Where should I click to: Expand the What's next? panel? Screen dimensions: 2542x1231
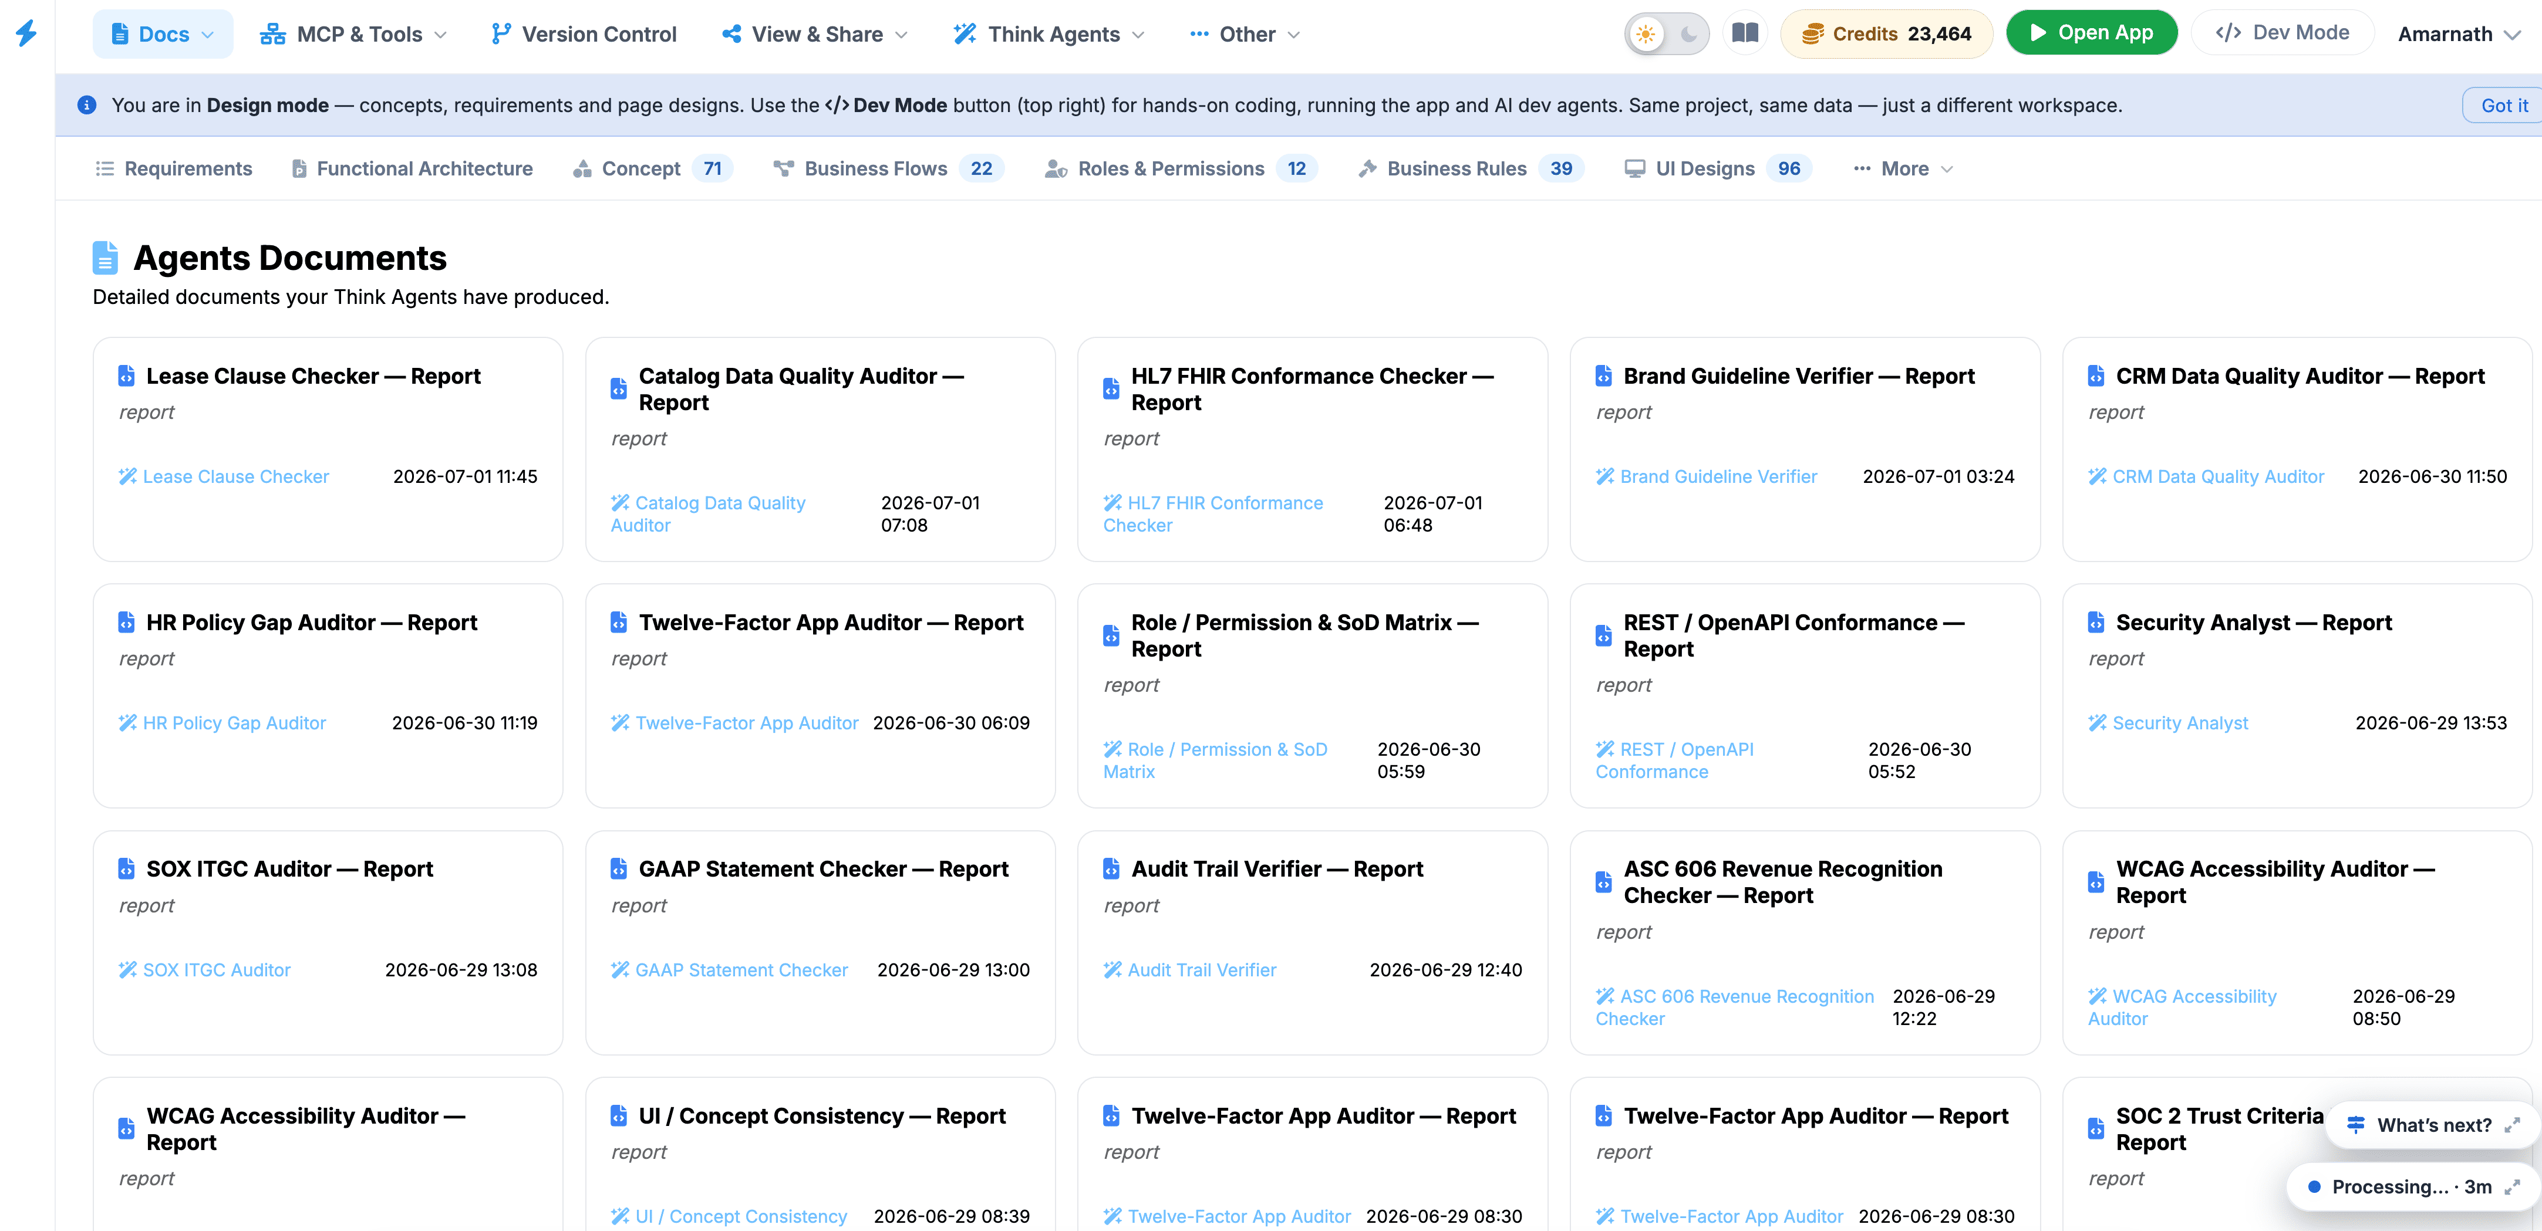tap(2432, 1124)
